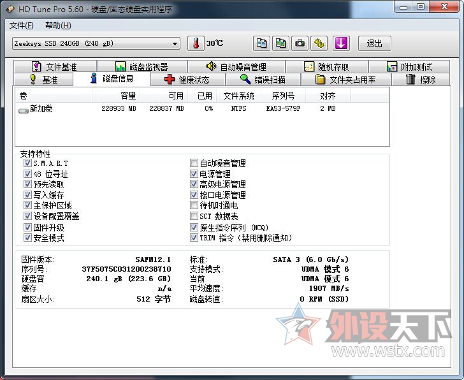The height and width of the screenshot is (380, 464).
Task: Click the copy screenshot to clipboard icon
Action: click(x=280, y=43)
